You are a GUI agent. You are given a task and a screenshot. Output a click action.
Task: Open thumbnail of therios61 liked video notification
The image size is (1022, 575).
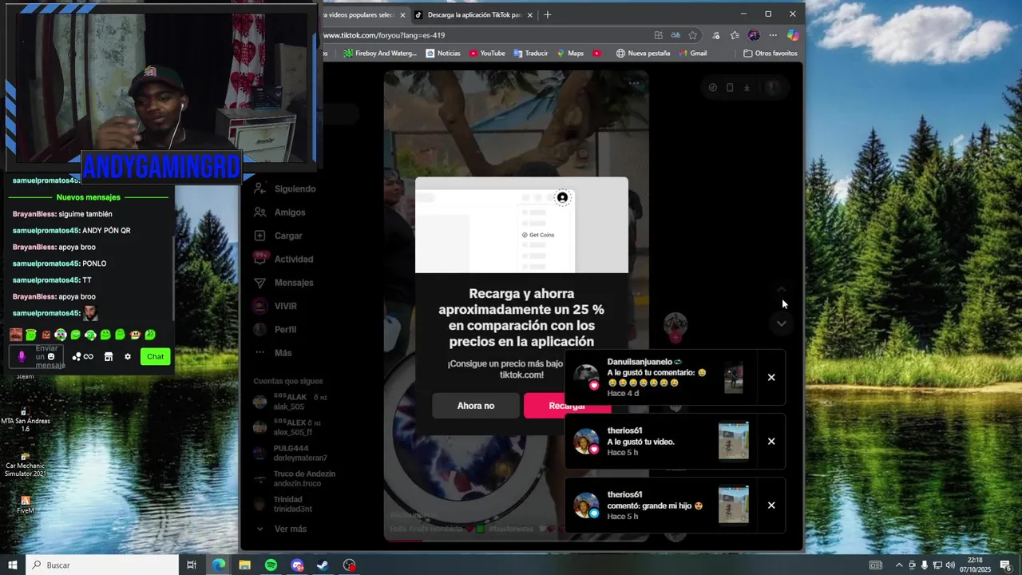tap(734, 441)
